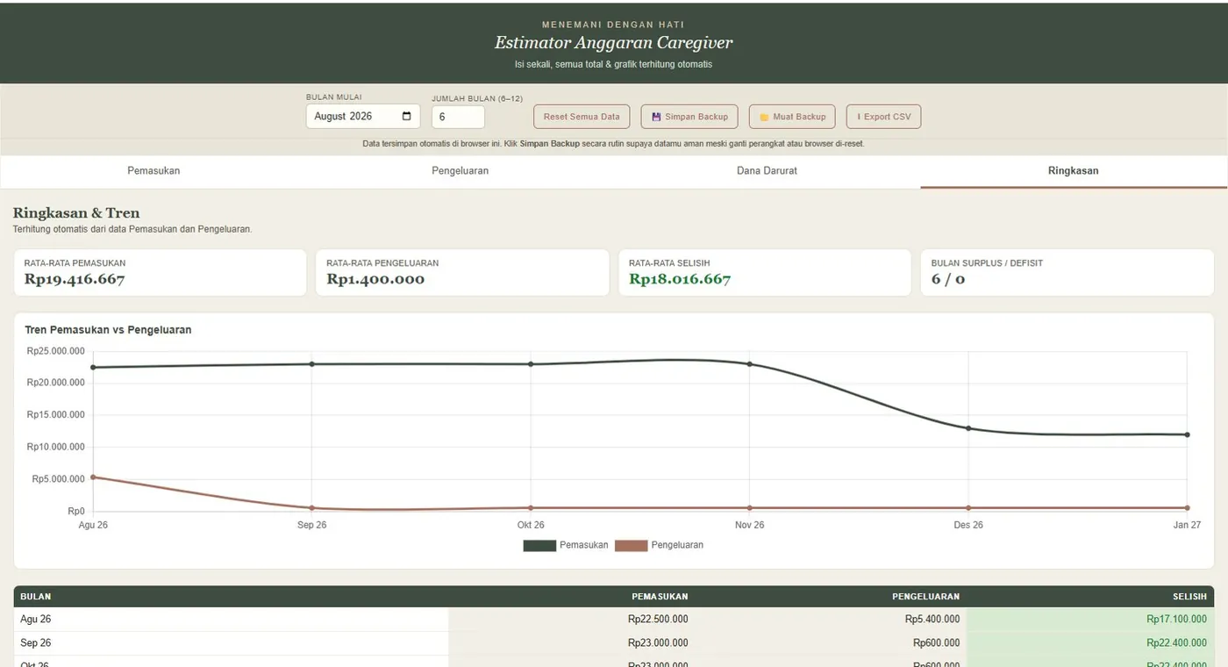
Task: Toggle Pemasukan series via legend swatch
Action: [x=539, y=546]
